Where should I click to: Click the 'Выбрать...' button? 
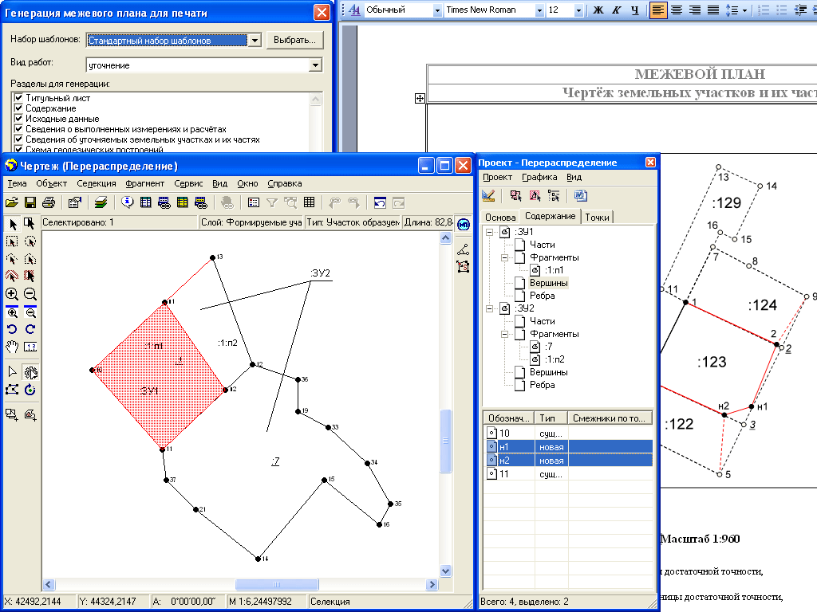(x=294, y=40)
